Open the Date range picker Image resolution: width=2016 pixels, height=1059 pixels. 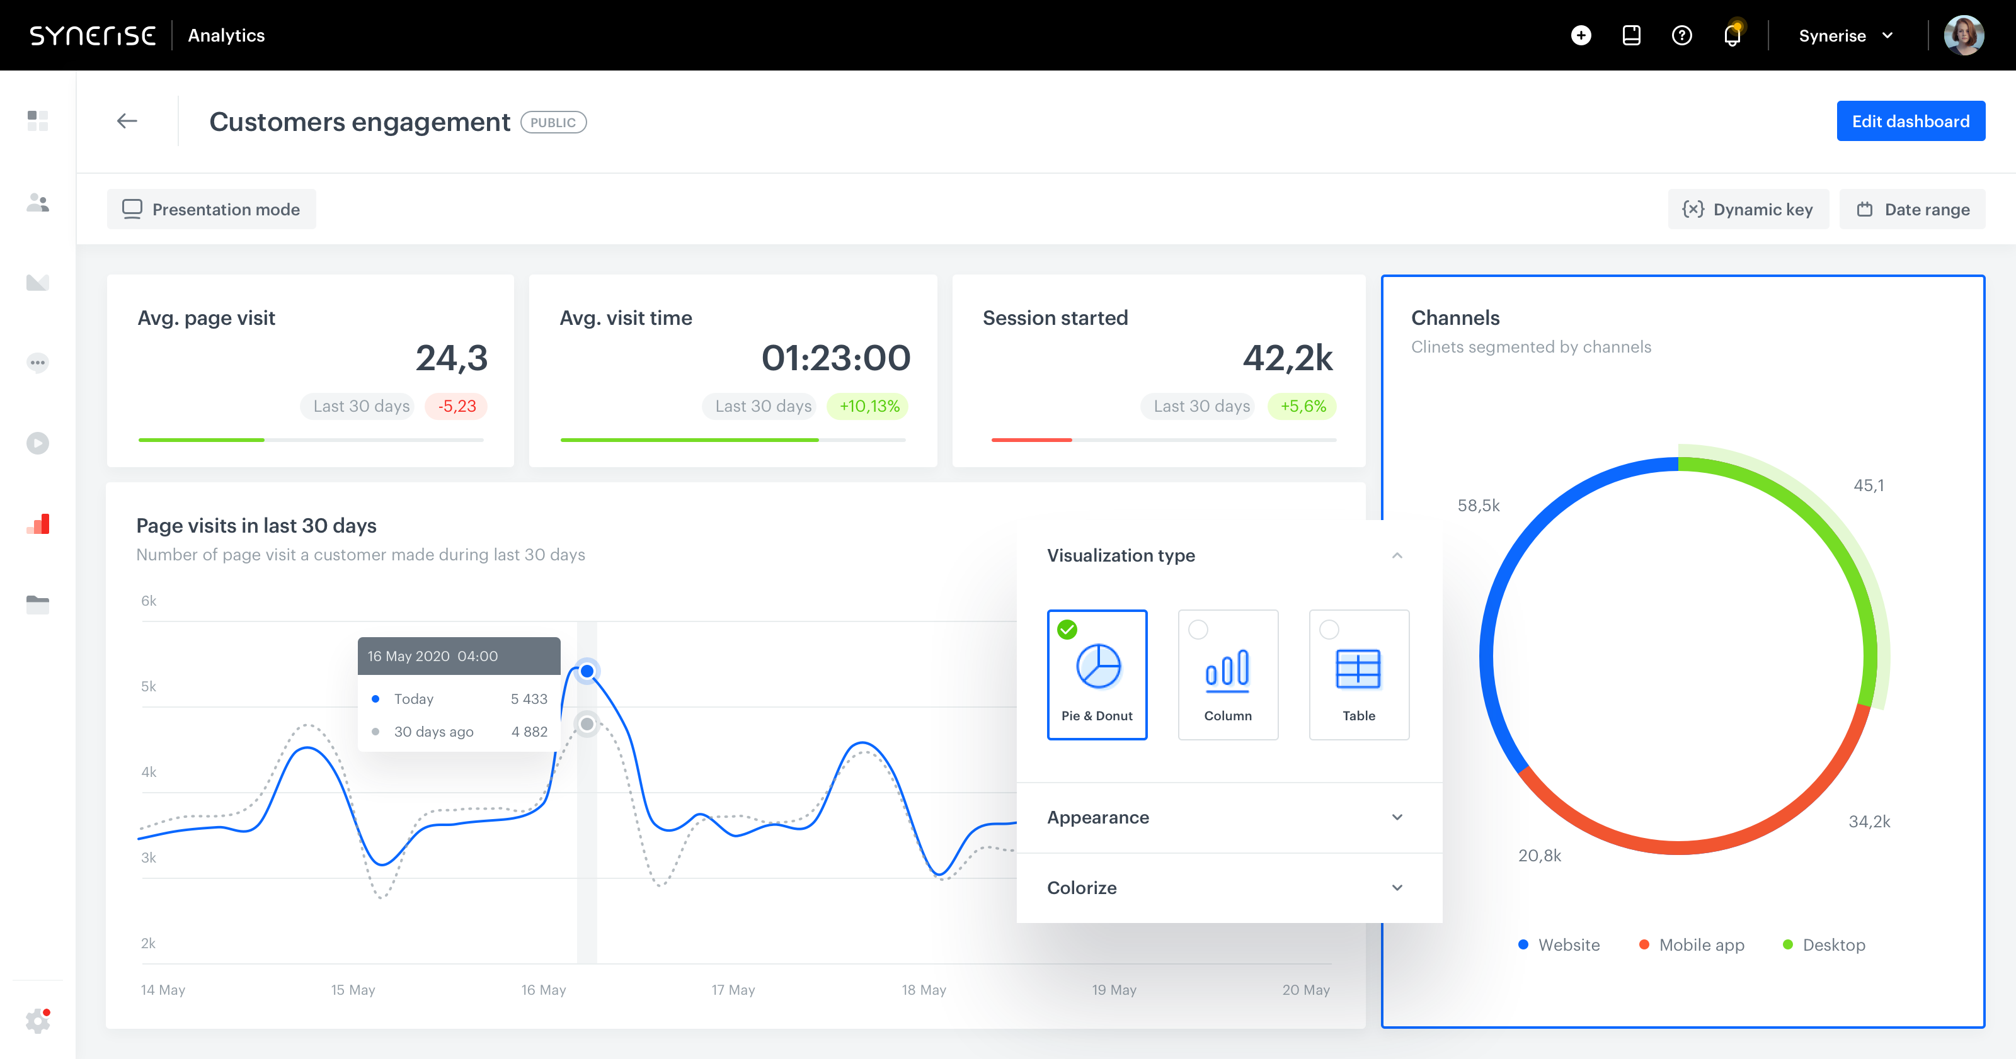1912,209
